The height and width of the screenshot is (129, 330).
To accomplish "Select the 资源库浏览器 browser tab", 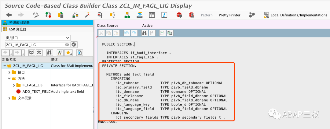I will (x=47, y=23).
